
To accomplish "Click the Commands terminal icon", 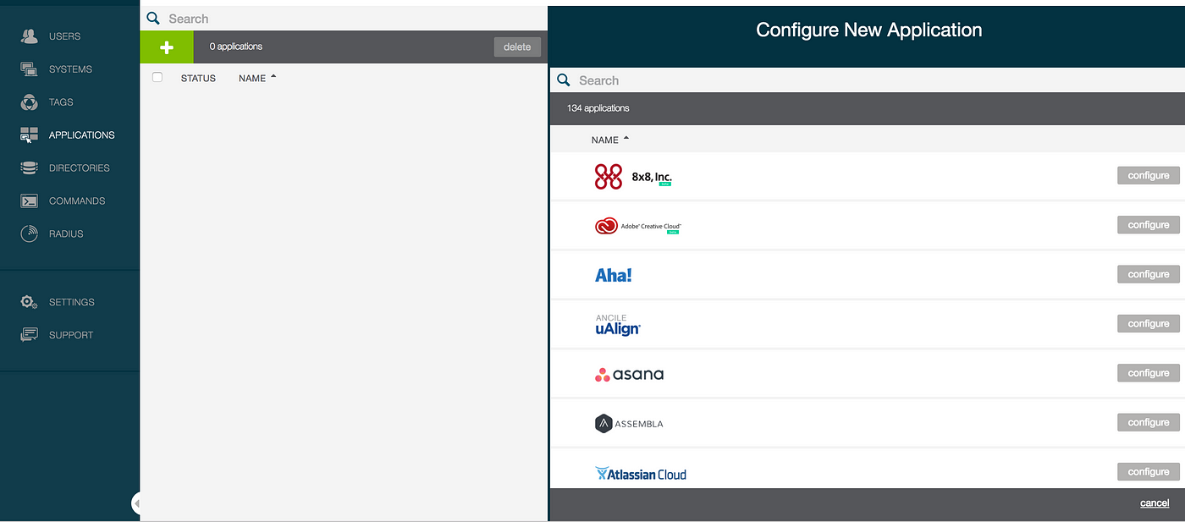I will (30, 201).
